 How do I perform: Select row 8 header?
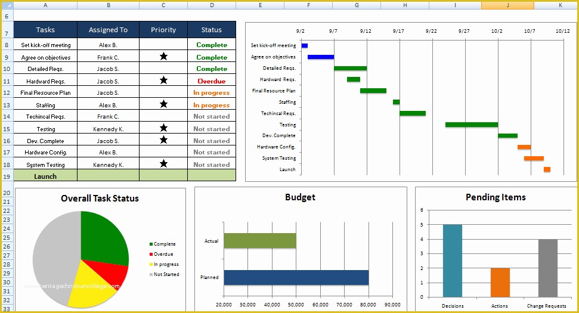coord(7,45)
